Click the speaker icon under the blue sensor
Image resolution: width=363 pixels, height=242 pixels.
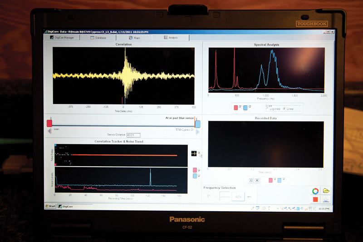click(x=197, y=132)
